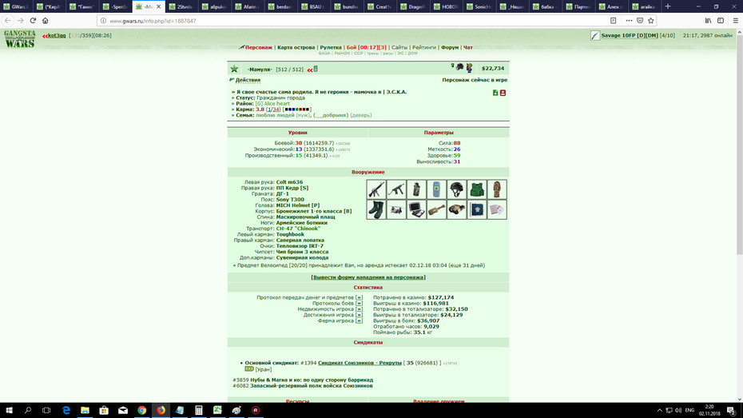743x418 pixels.
Task: Open Windows Start menu
Action: (9, 411)
